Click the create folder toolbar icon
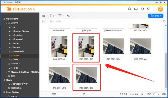The width and height of the screenshot is (168, 98). click(x=52, y=16)
